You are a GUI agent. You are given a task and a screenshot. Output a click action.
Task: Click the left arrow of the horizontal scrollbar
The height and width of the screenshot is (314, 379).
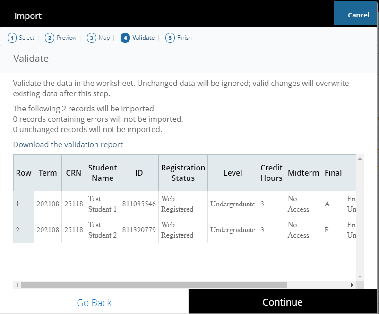17,285
